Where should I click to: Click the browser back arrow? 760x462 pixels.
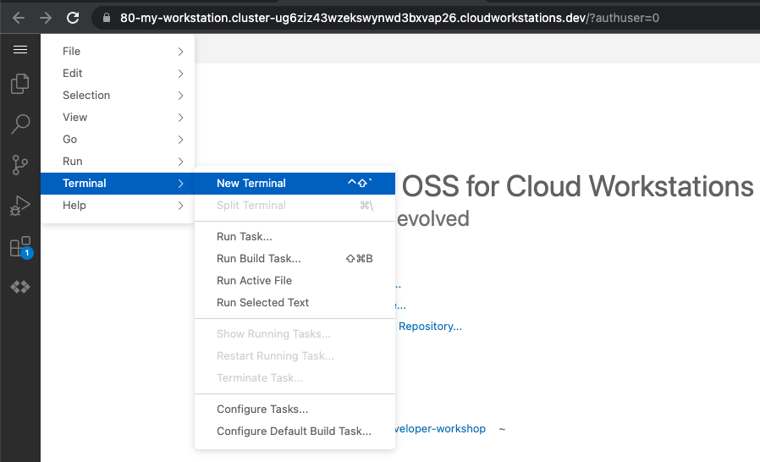(x=18, y=17)
